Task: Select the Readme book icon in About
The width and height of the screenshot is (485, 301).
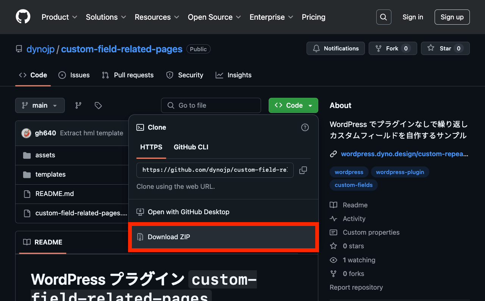Action: 333,205
